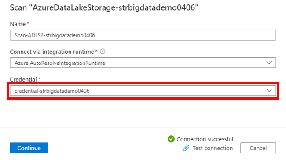Click the info icon beside integration runtime
286x160 pixels.
point(103,52)
